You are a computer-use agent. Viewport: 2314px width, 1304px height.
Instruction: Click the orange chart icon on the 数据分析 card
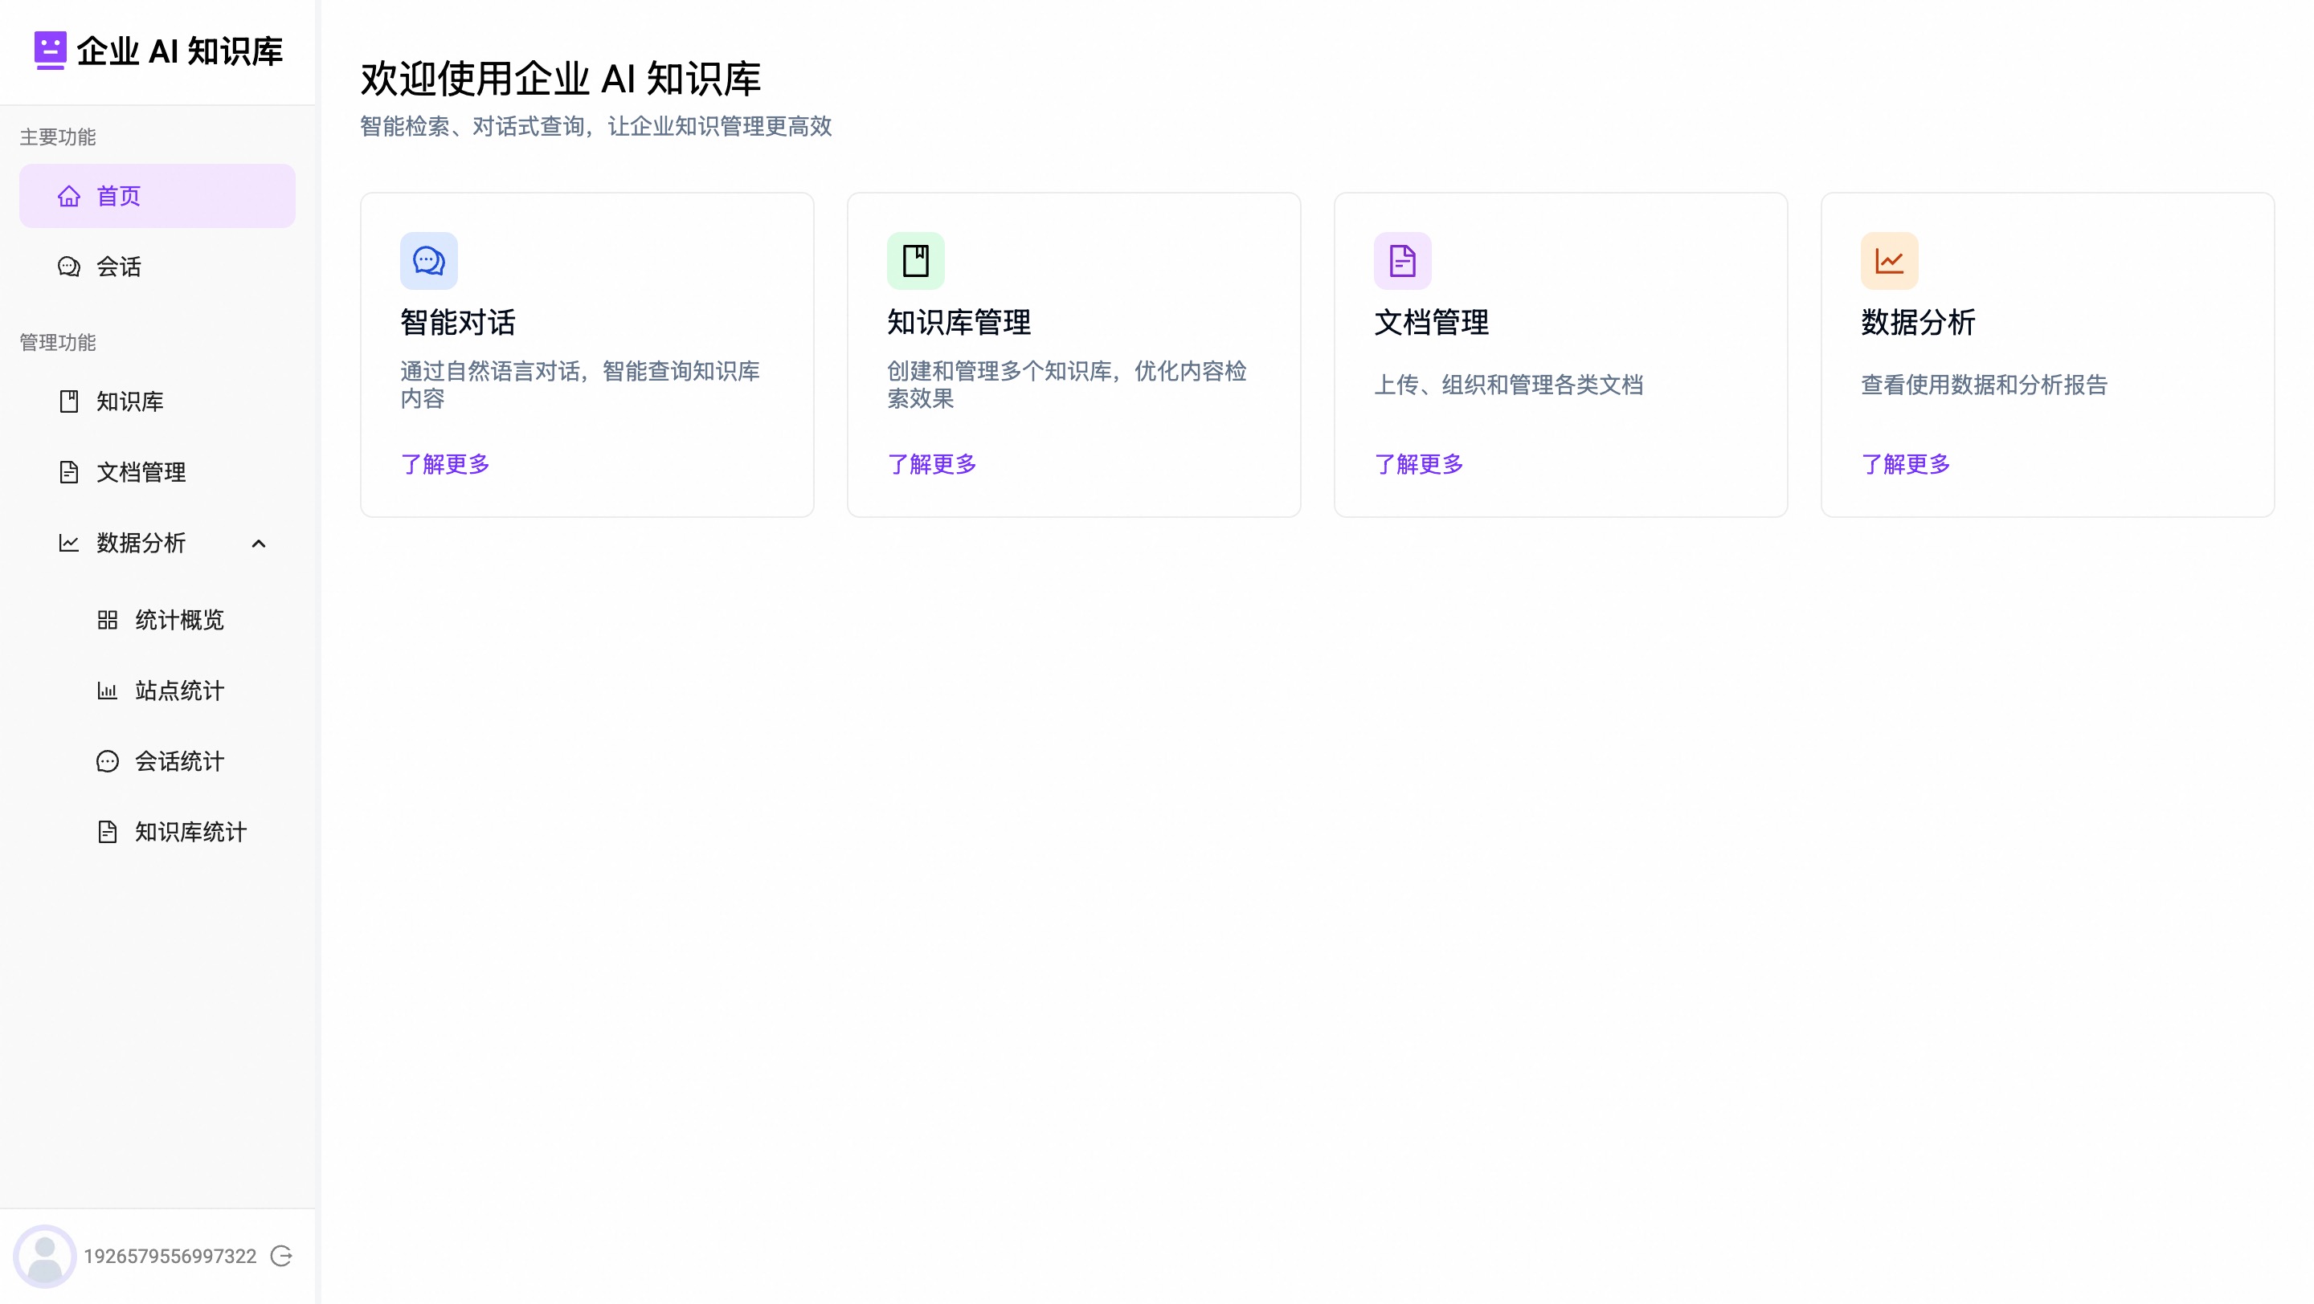pos(1889,261)
